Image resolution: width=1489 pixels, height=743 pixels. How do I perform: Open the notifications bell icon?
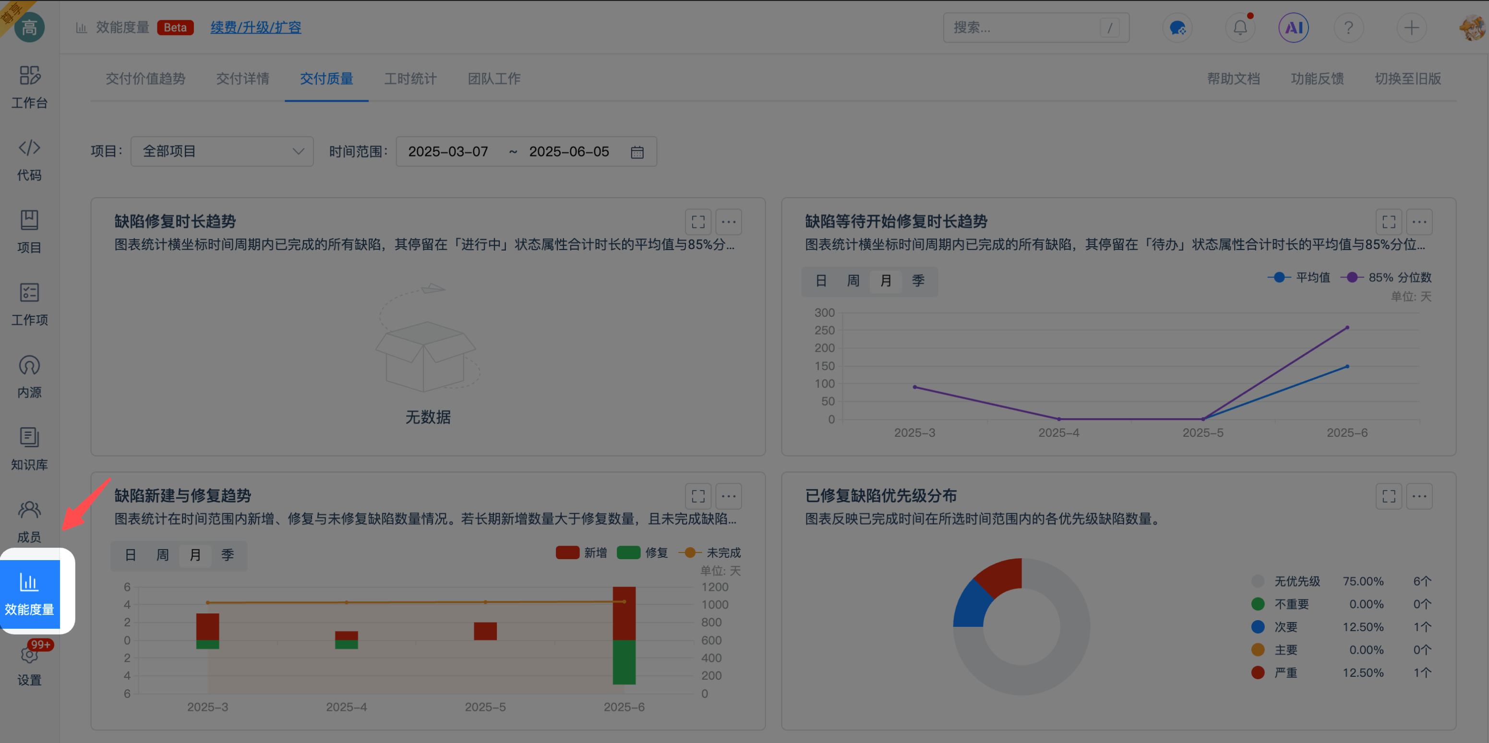pos(1240,27)
